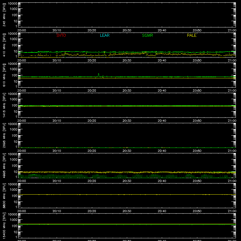
Task: Click the 100 tick label of 610 MHz plot
Action: click(x=14, y=75)
